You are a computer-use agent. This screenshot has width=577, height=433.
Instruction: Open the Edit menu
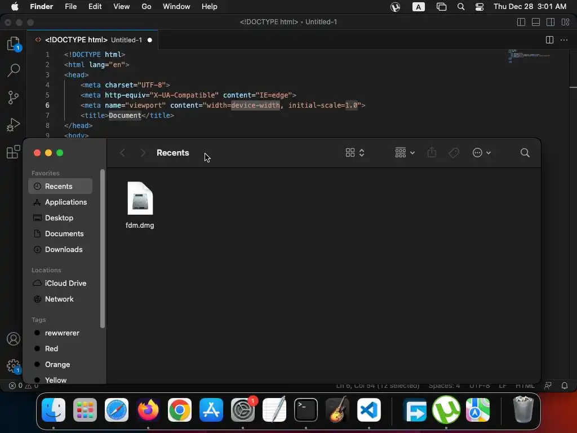[95, 7]
